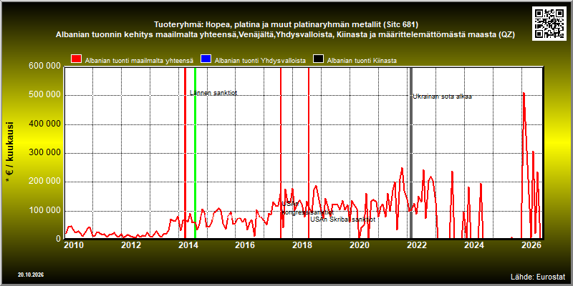Click the 'USAn kongressi sanktiot' annotation
The height and width of the screenshot is (286, 573).
point(307,208)
